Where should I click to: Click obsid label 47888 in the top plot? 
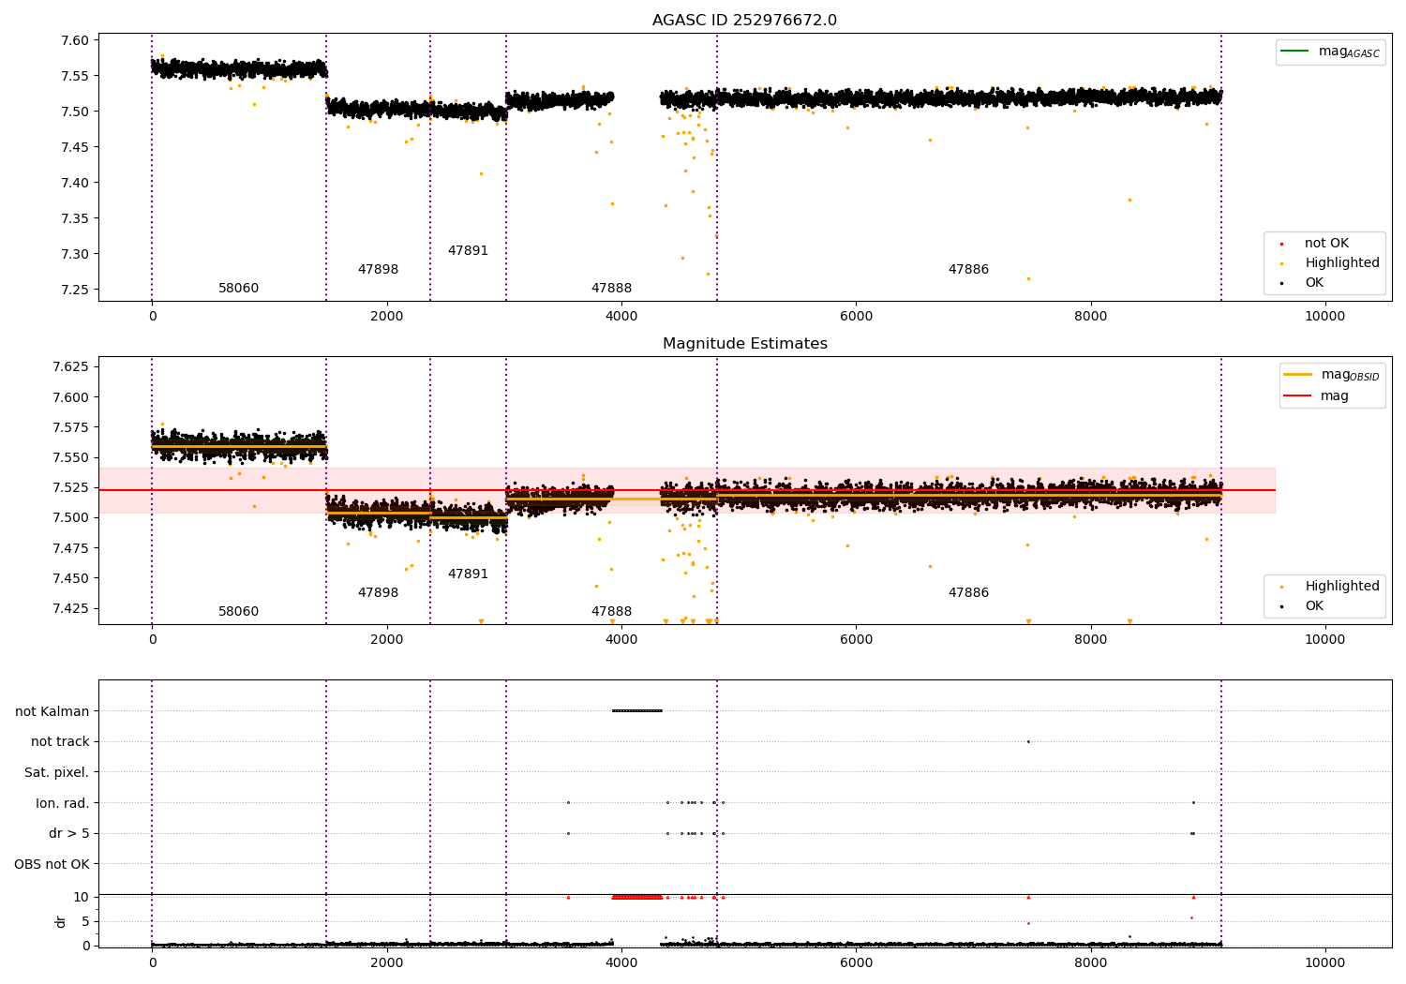click(x=611, y=289)
